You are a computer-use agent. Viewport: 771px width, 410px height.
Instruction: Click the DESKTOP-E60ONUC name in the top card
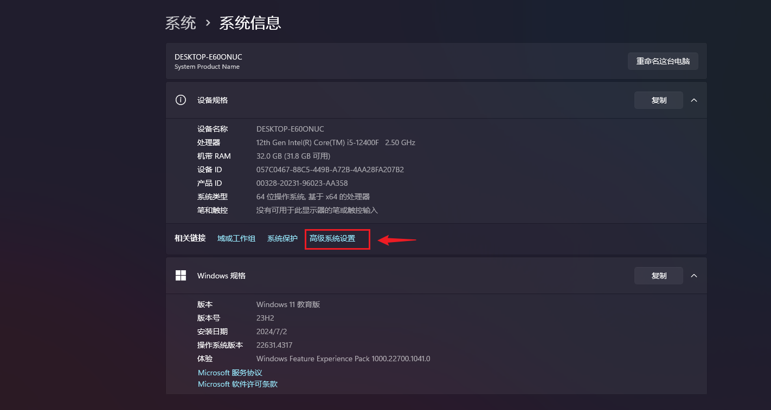[x=208, y=57]
